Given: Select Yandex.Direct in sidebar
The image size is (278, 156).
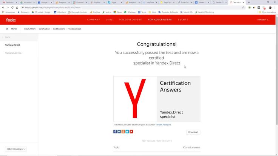Looking at the screenshot, I should pyautogui.click(x=12, y=45).
